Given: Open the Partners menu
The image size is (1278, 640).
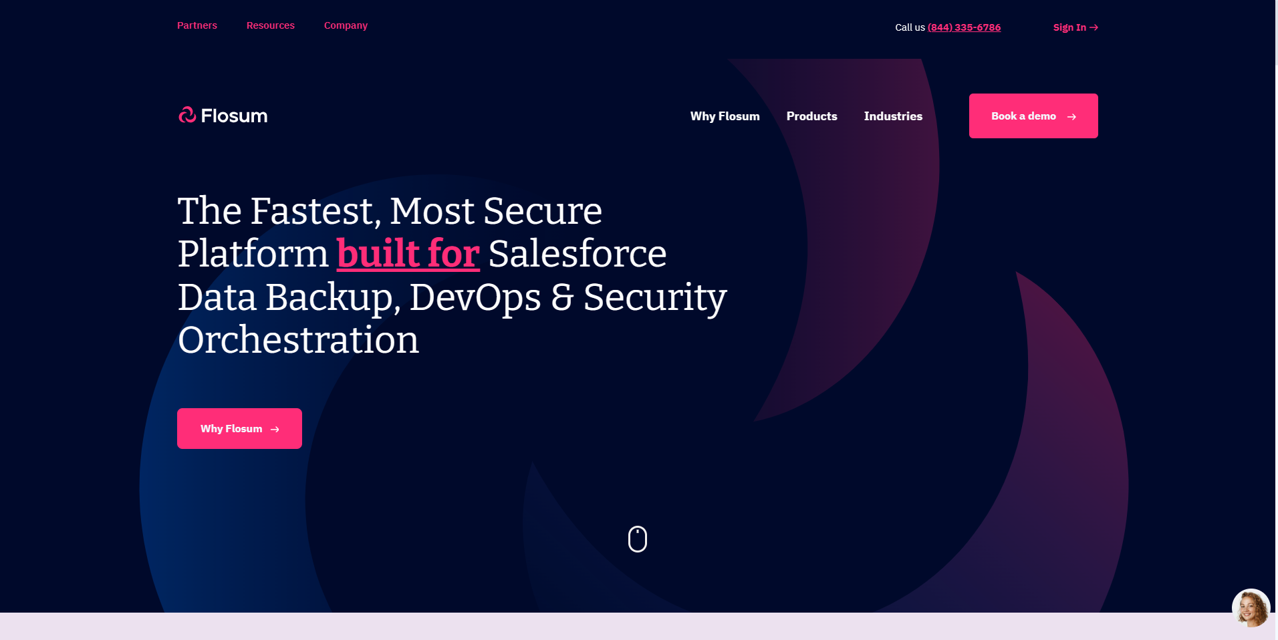Looking at the screenshot, I should click(197, 25).
